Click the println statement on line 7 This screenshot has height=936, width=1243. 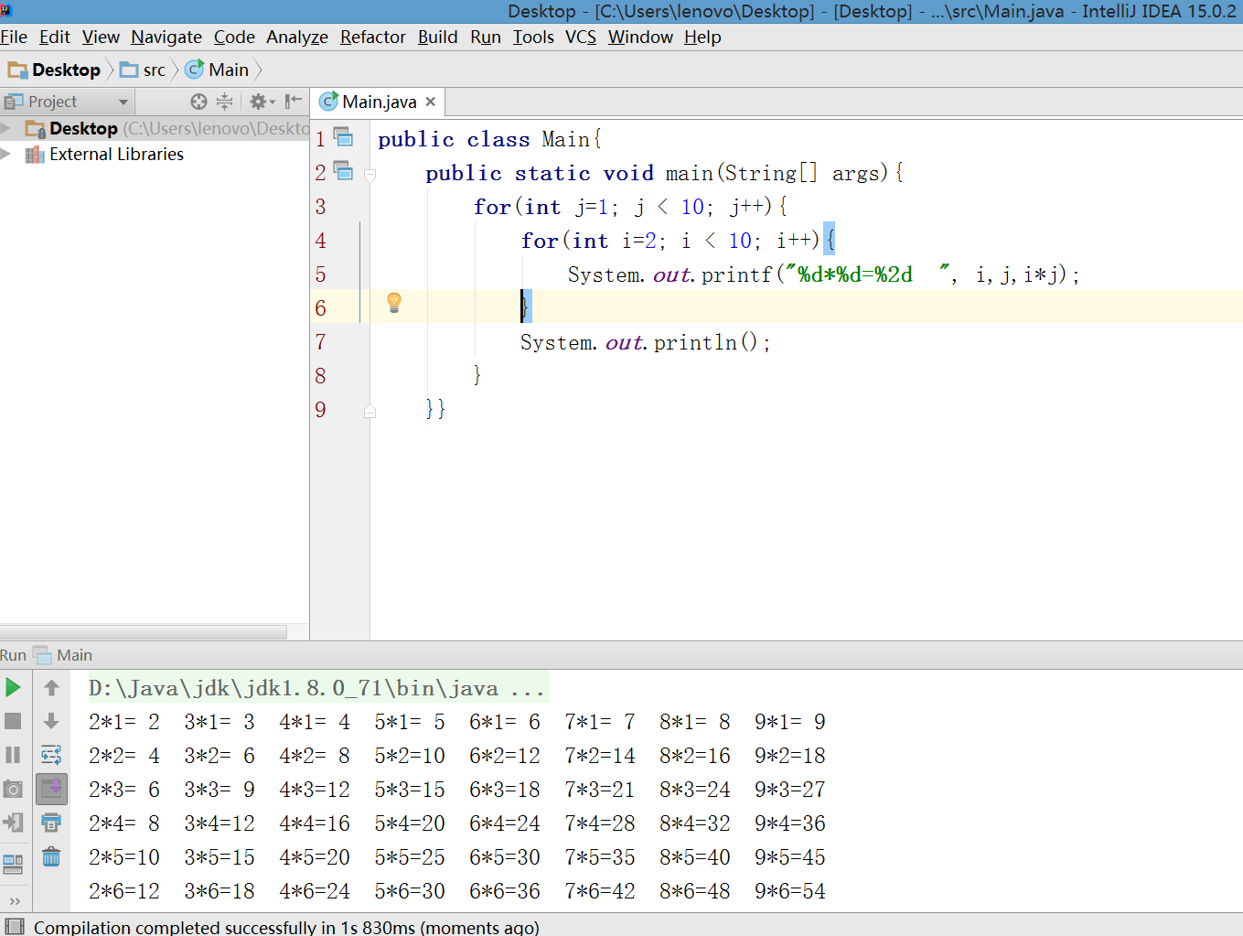(x=646, y=342)
